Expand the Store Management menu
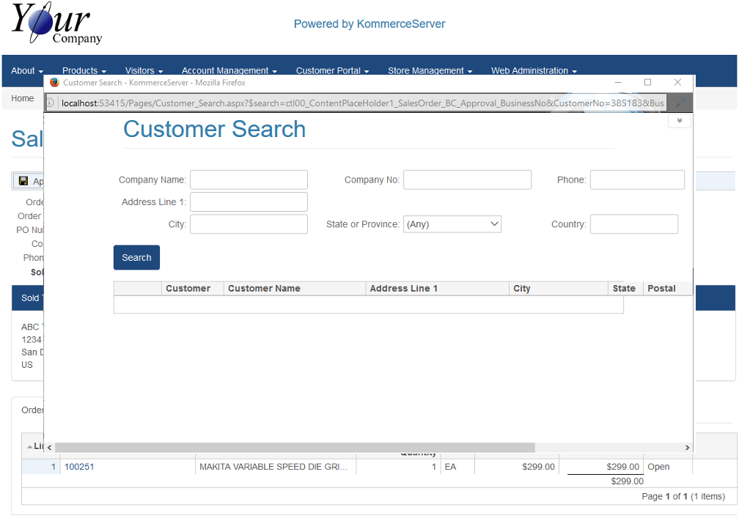Viewport: 739px width, 529px height. coord(429,71)
